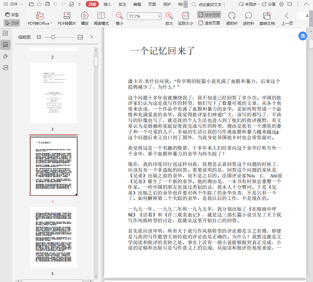Select the 手型 hand tool
The image size is (313, 282).
tap(12, 15)
